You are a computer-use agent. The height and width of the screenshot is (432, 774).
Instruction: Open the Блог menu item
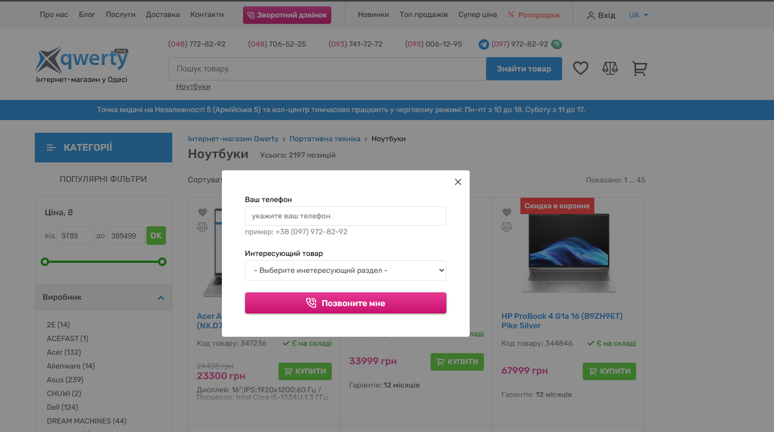click(x=87, y=15)
